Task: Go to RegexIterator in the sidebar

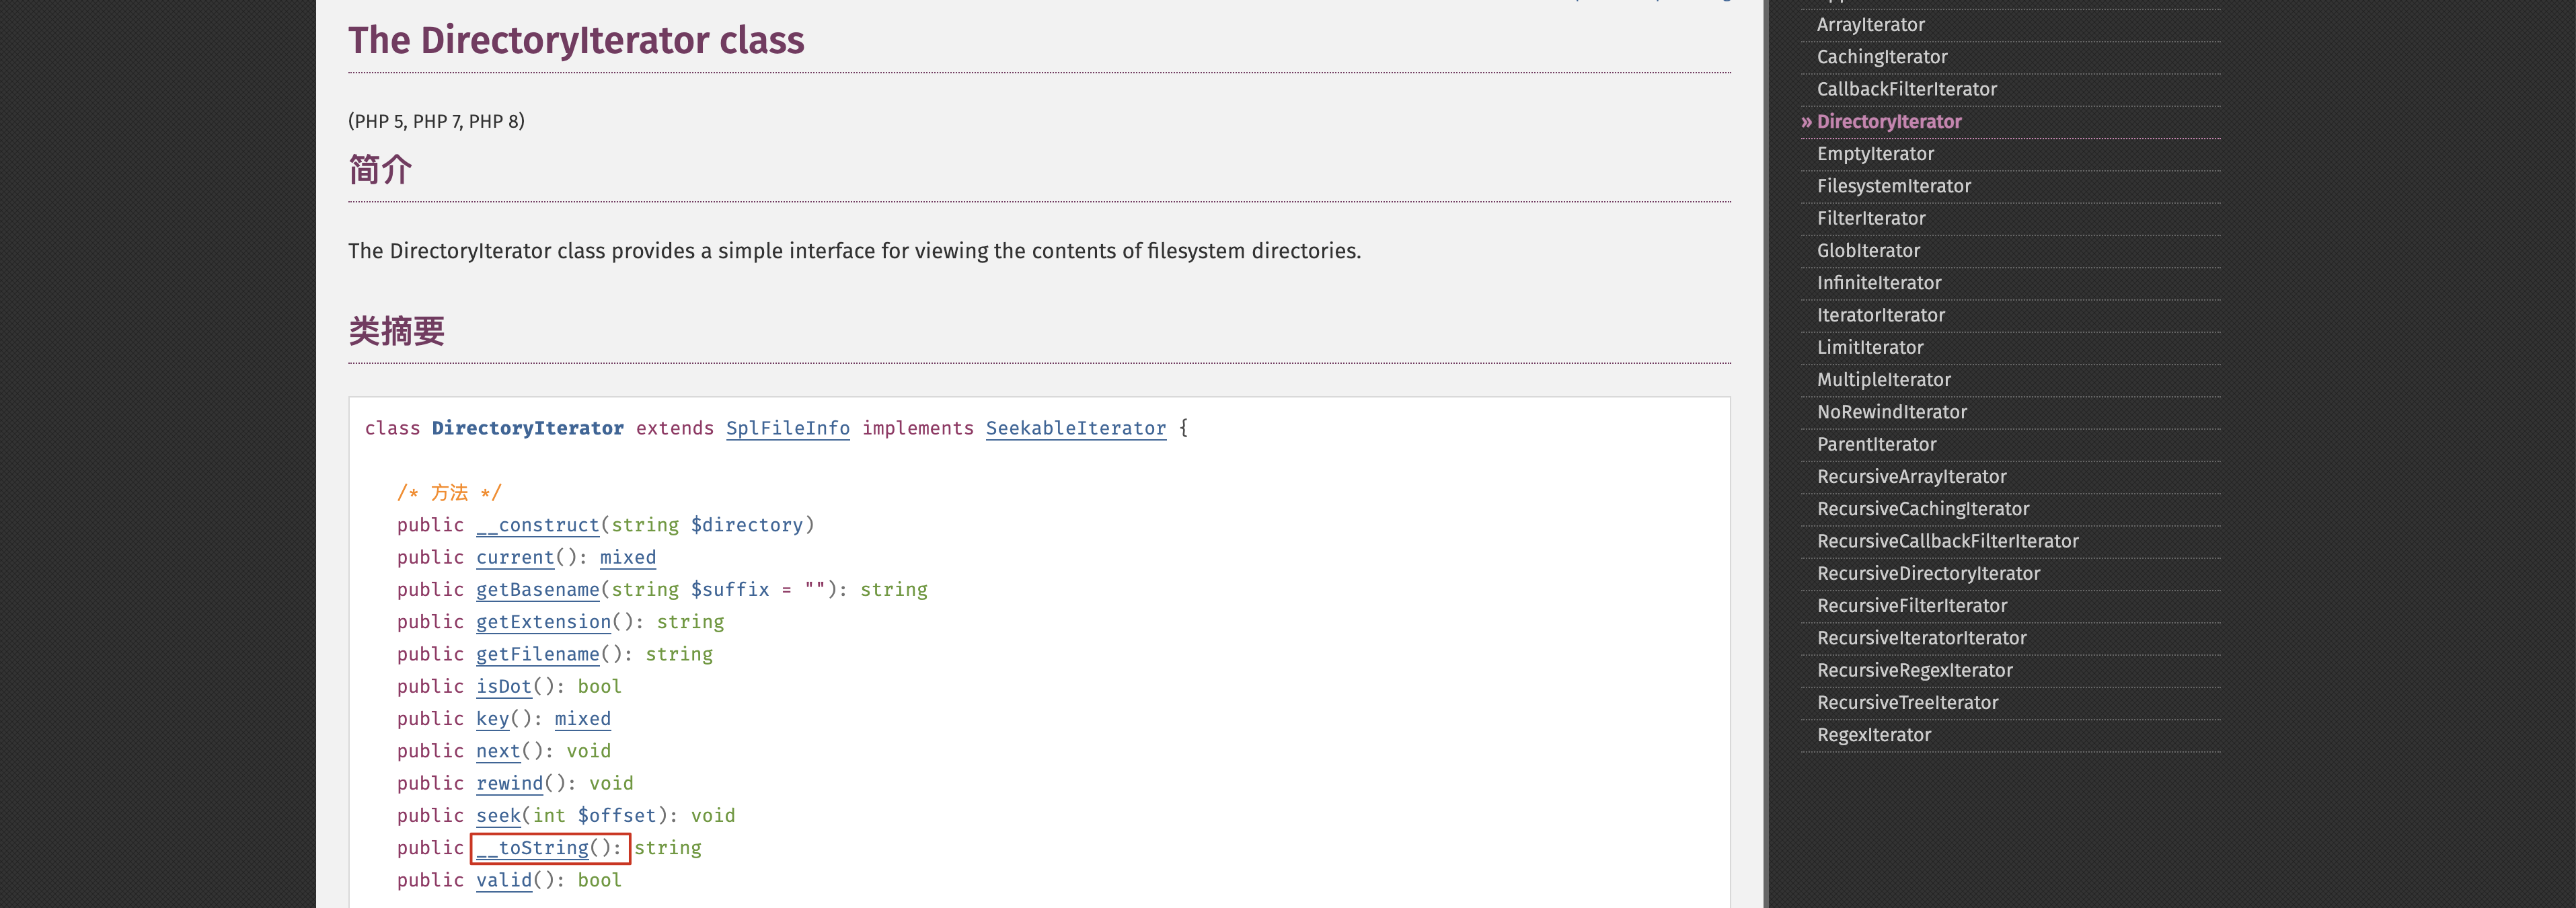Action: click(x=1874, y=735)
